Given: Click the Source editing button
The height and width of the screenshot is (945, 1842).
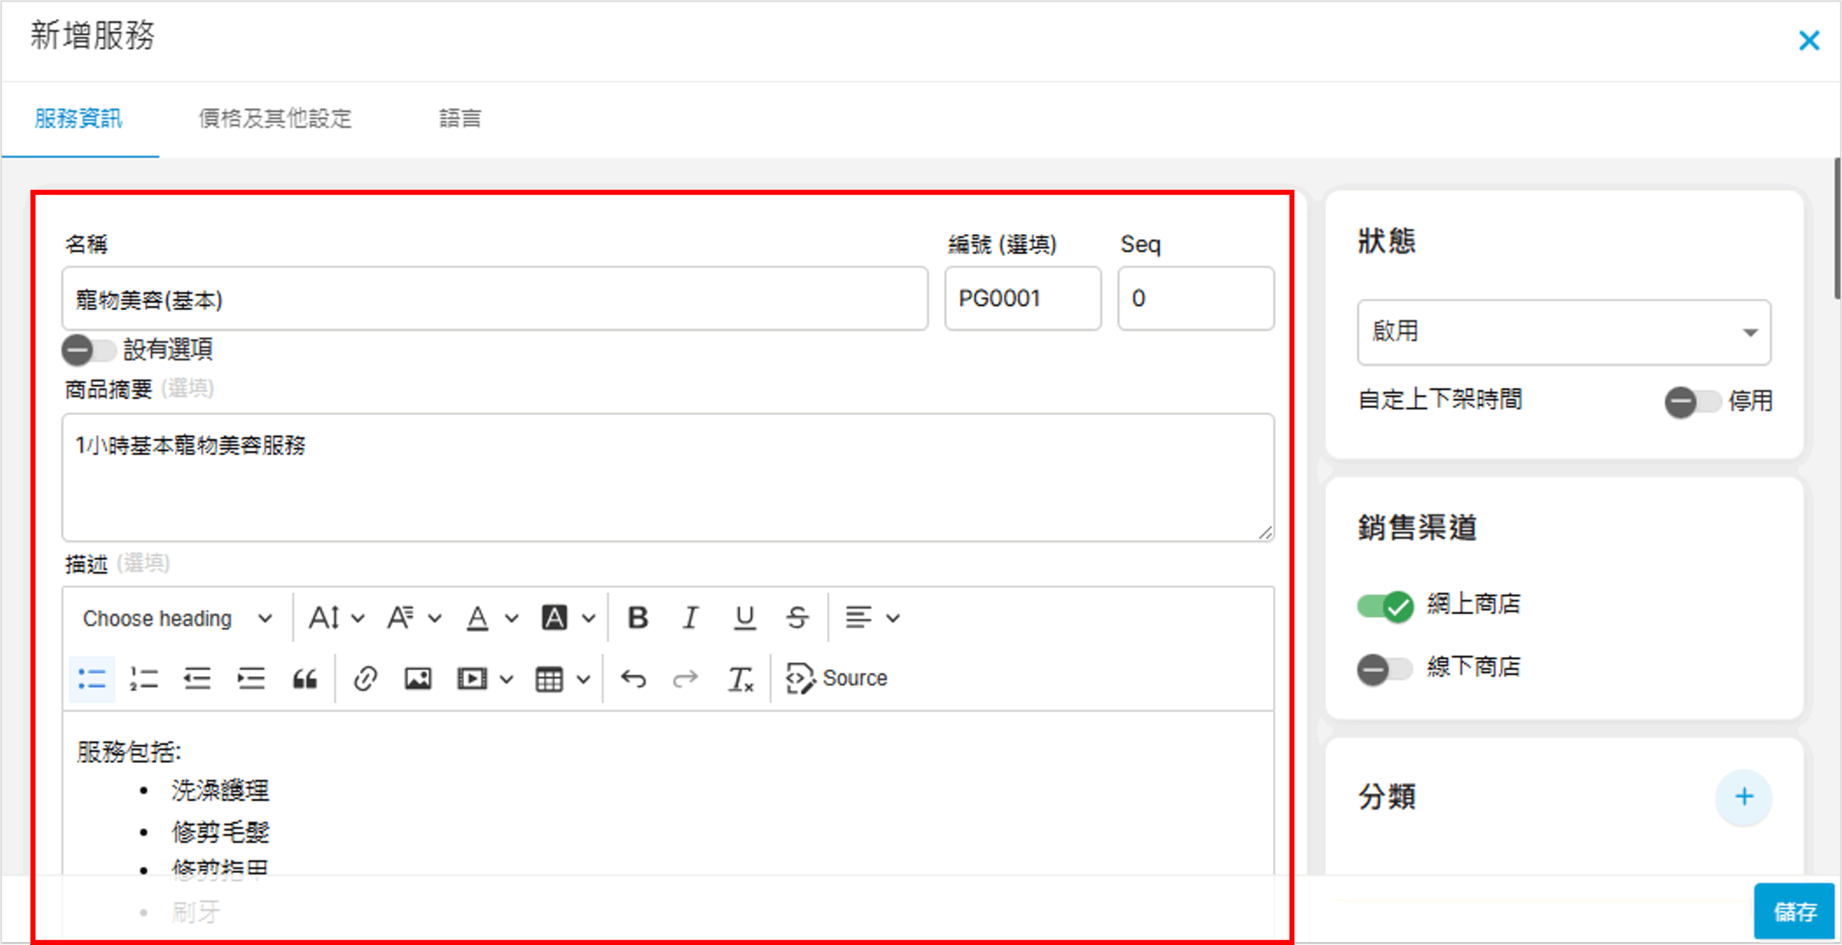Looking at the screenshot, I should tap(838, 679).
